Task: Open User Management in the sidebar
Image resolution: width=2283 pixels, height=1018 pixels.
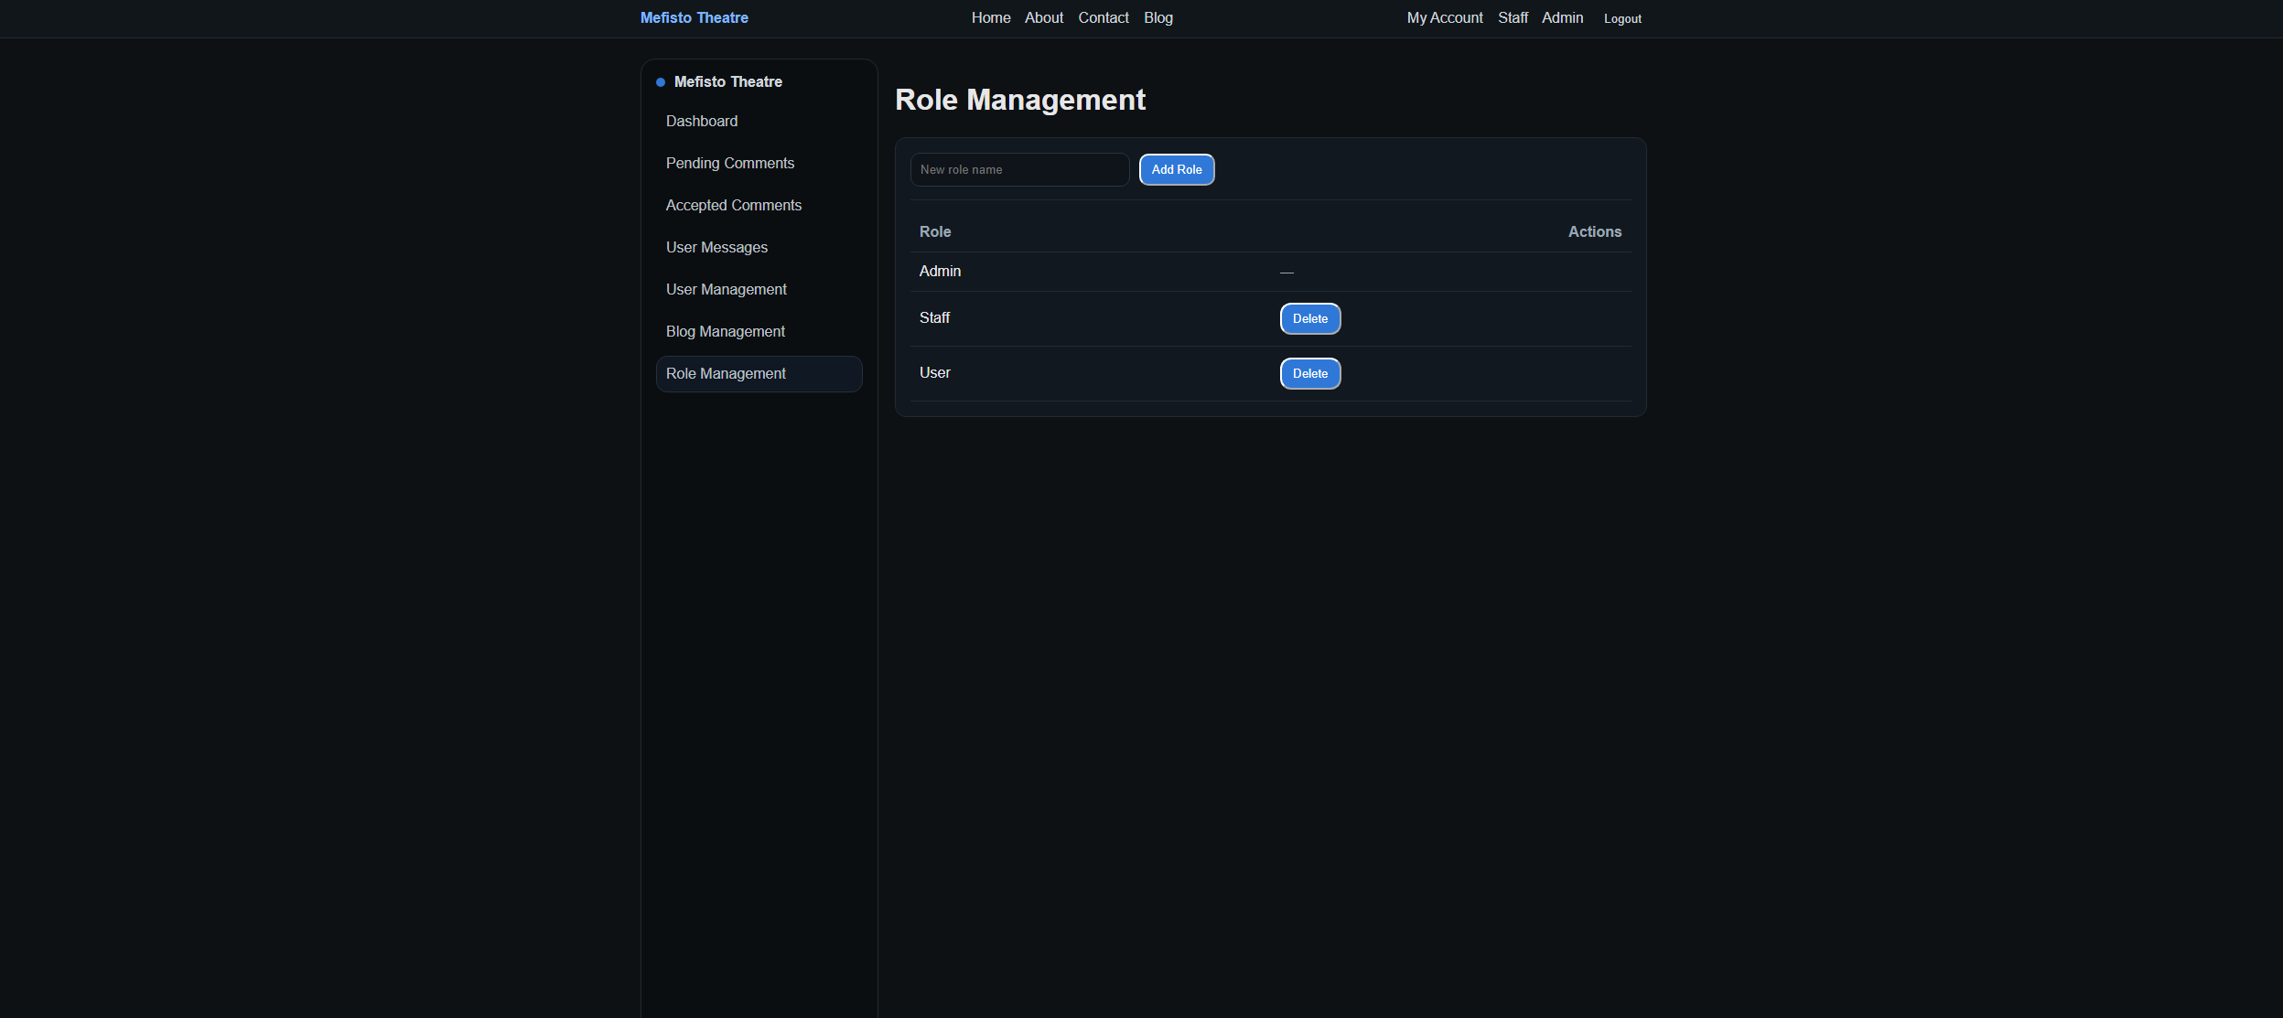Action: (726, 289)
